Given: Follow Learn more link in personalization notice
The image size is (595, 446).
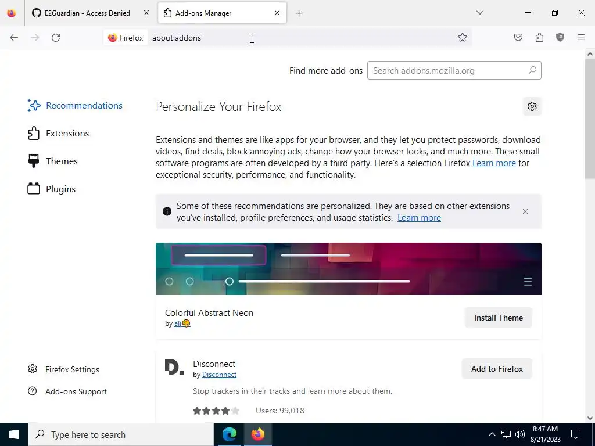Looking at the screenshot, I should [419, 218].
